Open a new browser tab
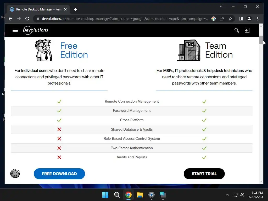The image size is (268, 201). (x=75, y=9)
